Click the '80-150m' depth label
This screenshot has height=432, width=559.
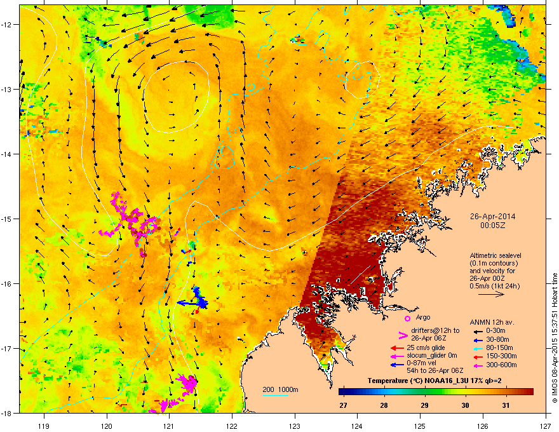coord(499,348)
